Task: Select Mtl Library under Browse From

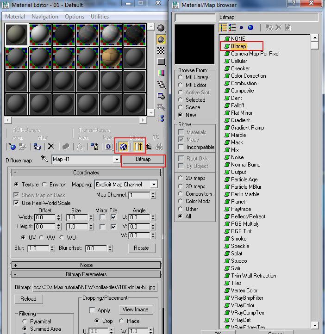Action: pos(181,77)
